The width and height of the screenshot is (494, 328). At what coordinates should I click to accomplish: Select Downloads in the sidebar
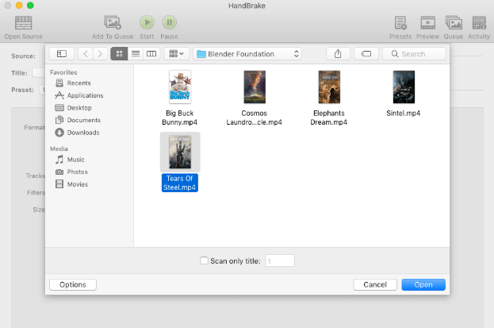pos(83,133)
